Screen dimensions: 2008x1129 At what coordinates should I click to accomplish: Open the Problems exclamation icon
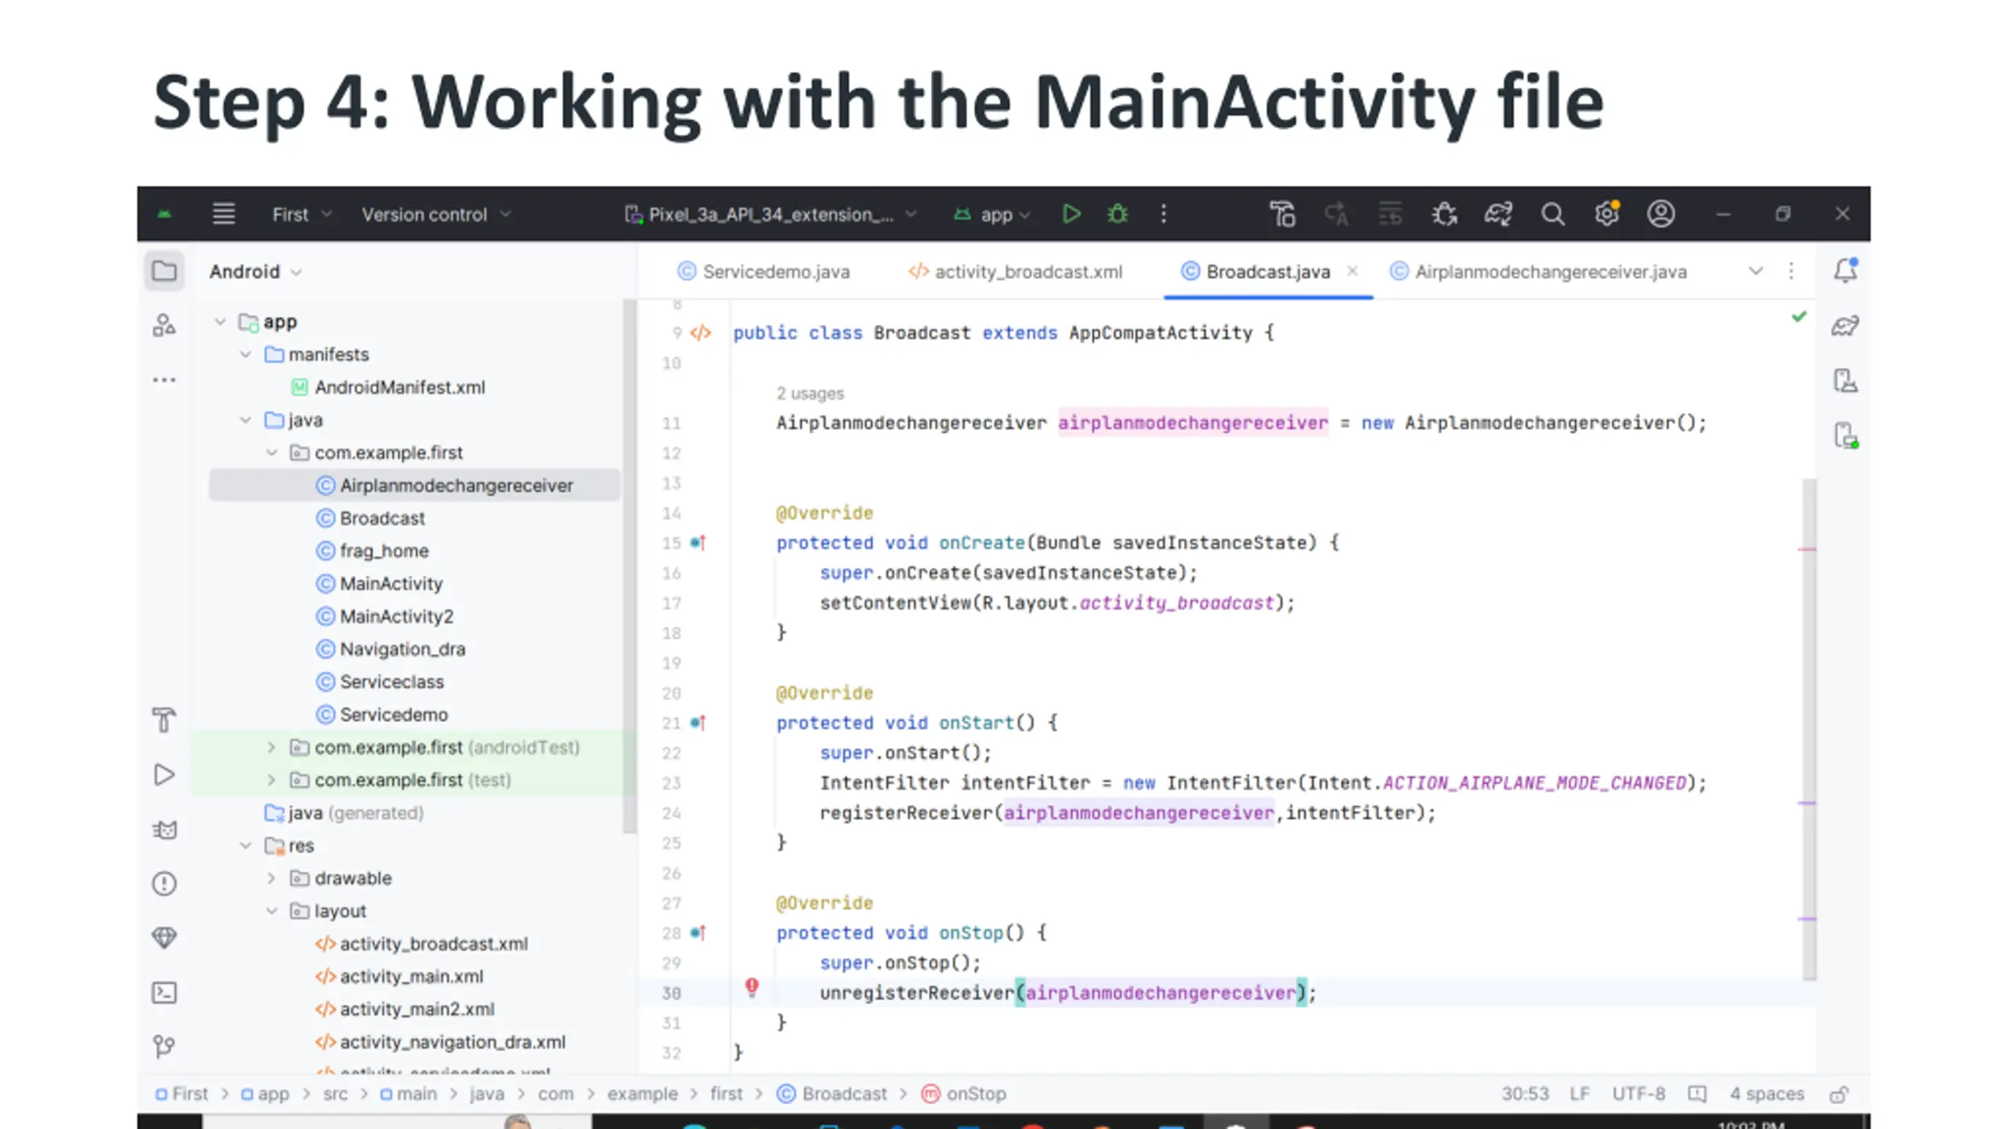click(x=164, y=884)
